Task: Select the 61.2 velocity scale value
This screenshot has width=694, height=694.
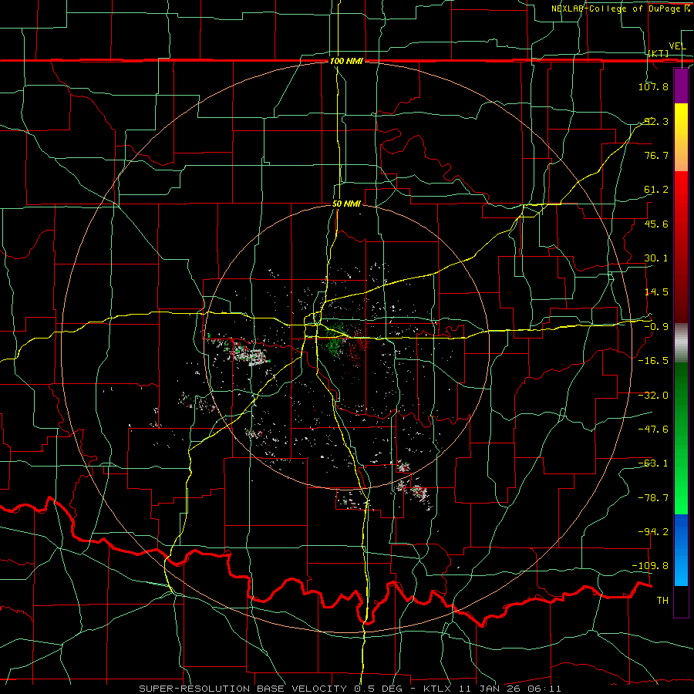Action: (x=655, y=190)
